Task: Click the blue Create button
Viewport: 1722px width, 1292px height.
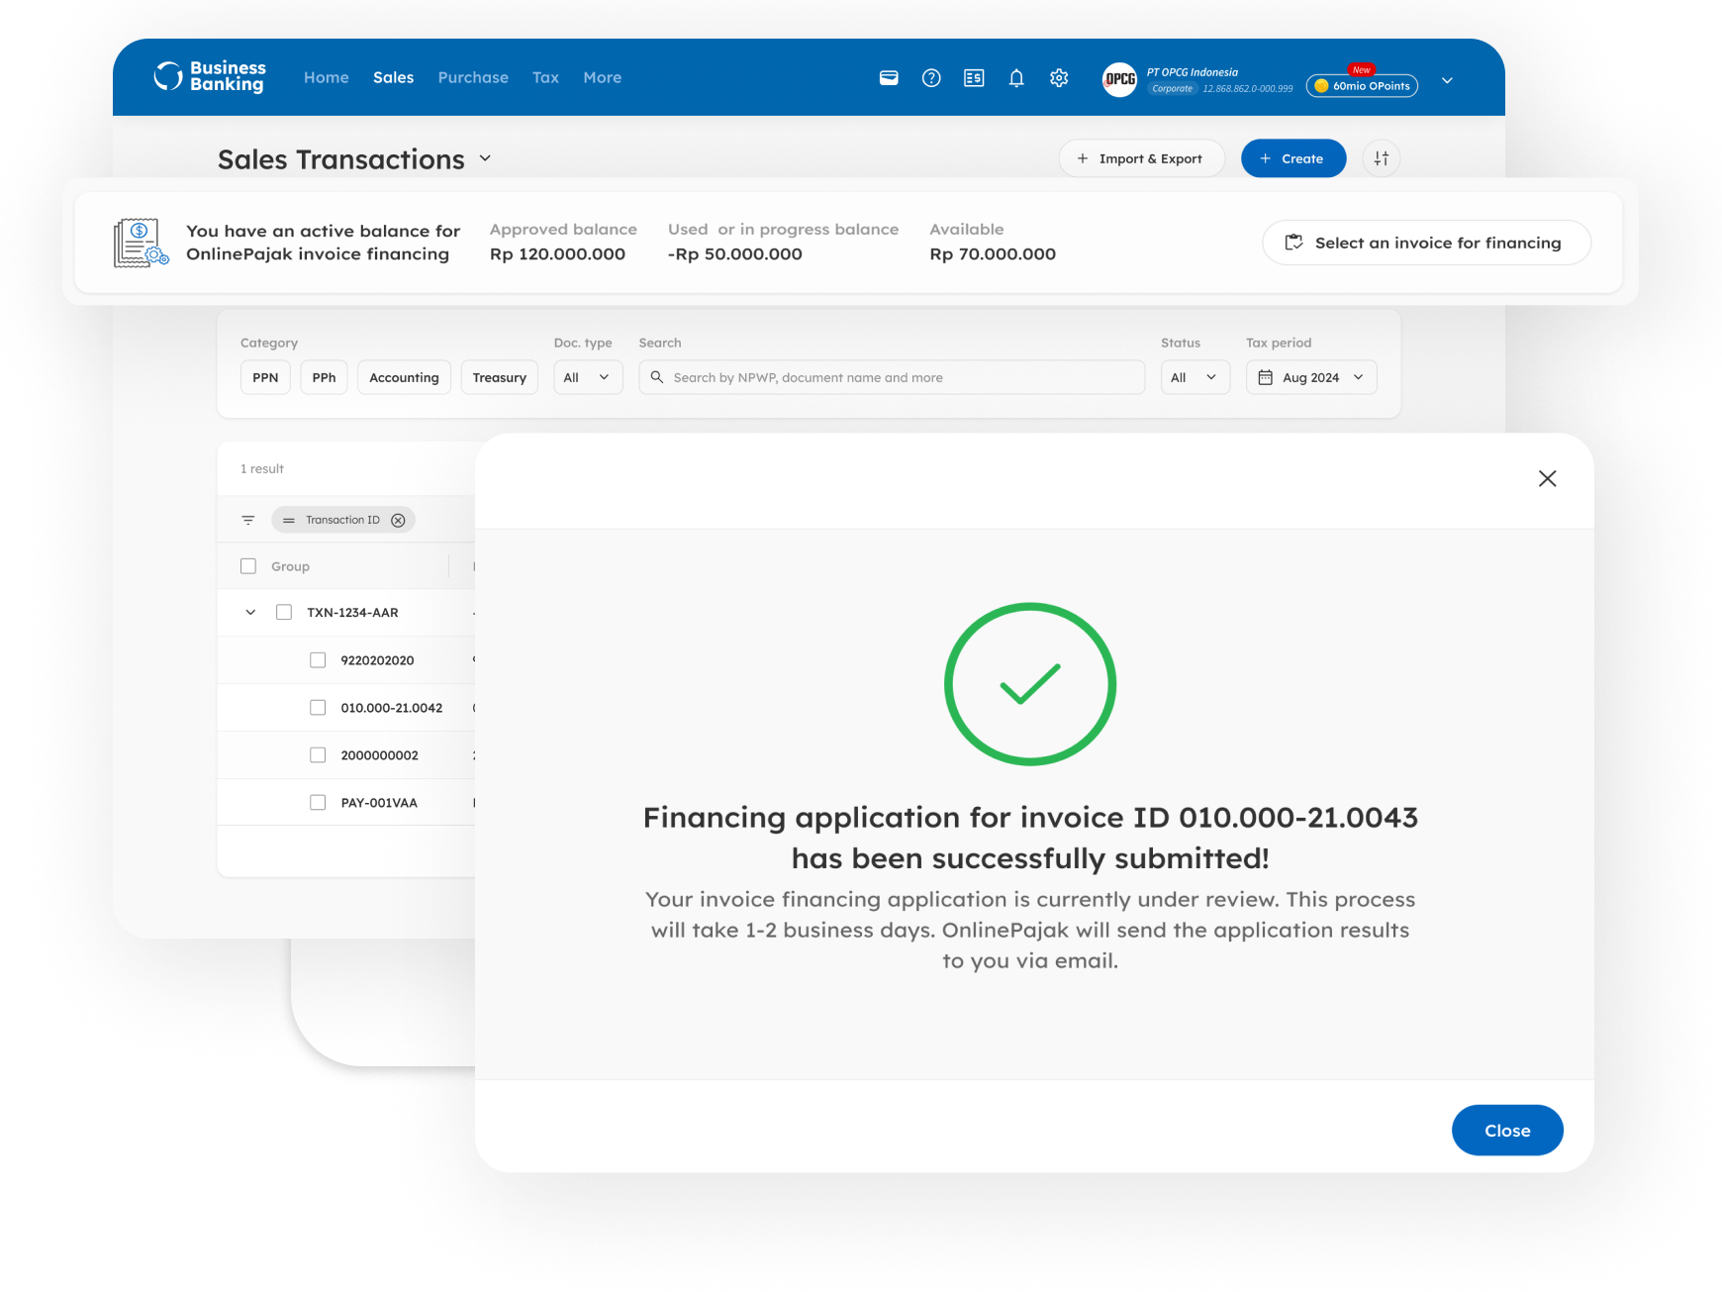Action: tap(1293, 158)
